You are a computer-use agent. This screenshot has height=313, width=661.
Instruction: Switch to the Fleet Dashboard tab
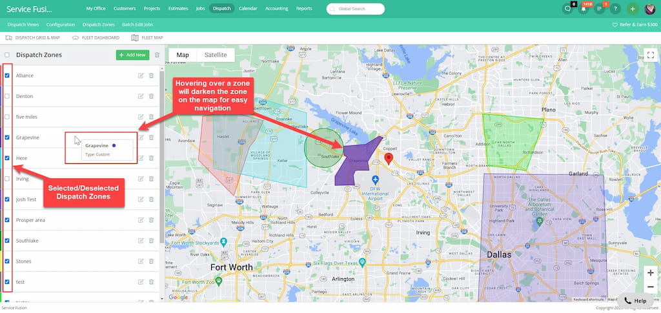(96, 37)
